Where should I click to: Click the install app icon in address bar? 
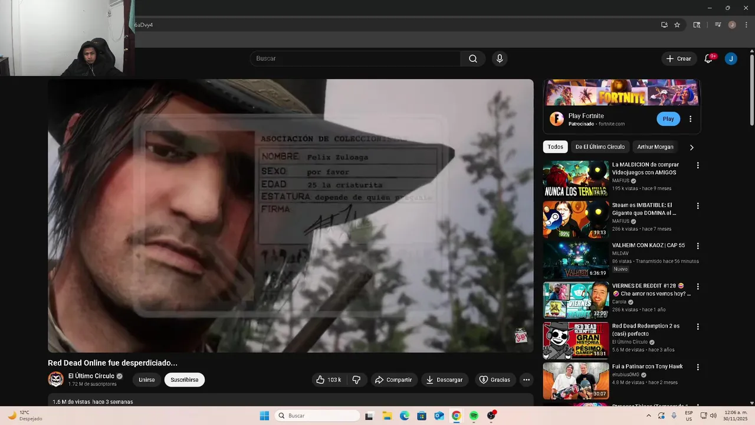pos(664,25)
